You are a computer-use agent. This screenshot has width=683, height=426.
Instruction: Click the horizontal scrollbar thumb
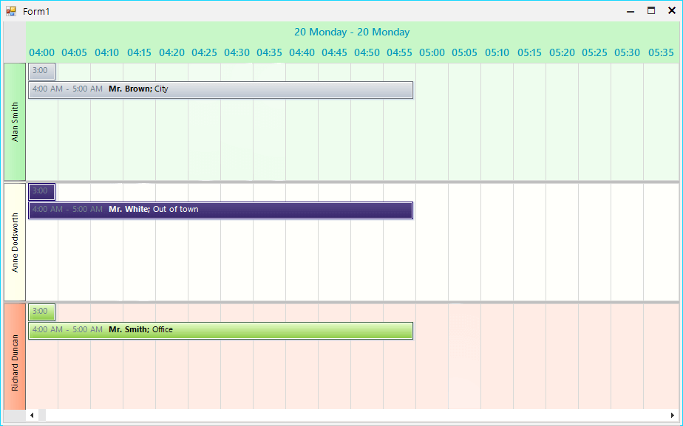pos(43,415)
